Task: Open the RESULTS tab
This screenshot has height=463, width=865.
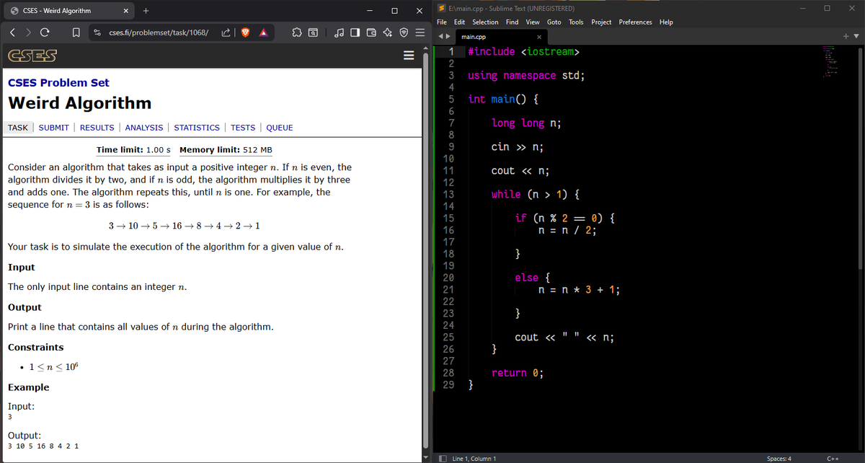Action: pyautogui.click(x=97, y=128)
